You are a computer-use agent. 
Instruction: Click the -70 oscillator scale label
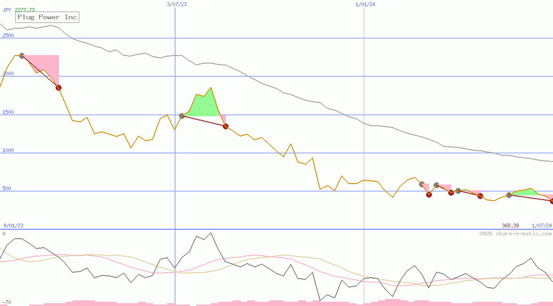click(7, 302)
